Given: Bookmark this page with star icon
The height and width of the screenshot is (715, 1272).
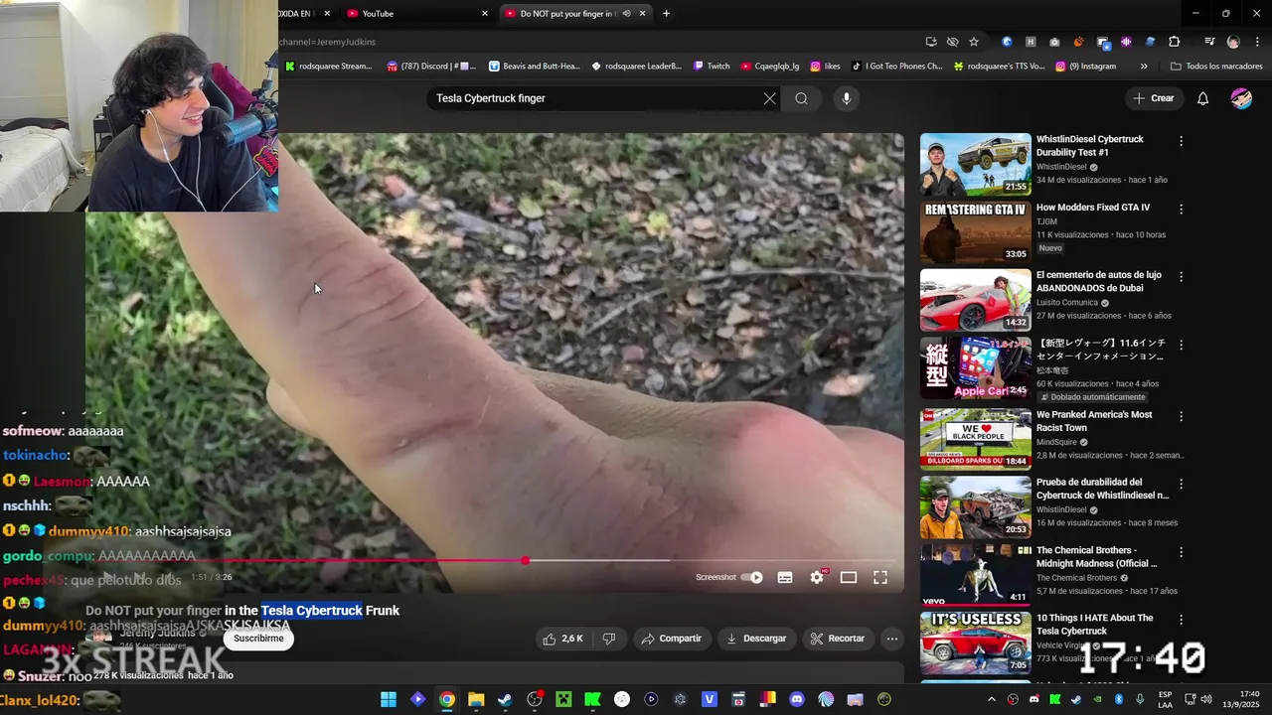Looking at the screenshot, I should point(974,42).
